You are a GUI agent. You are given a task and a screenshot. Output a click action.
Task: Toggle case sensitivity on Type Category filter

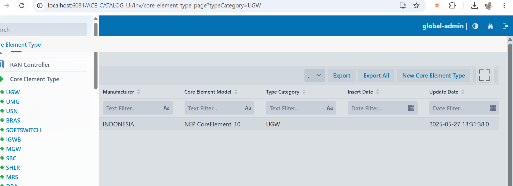330,108
